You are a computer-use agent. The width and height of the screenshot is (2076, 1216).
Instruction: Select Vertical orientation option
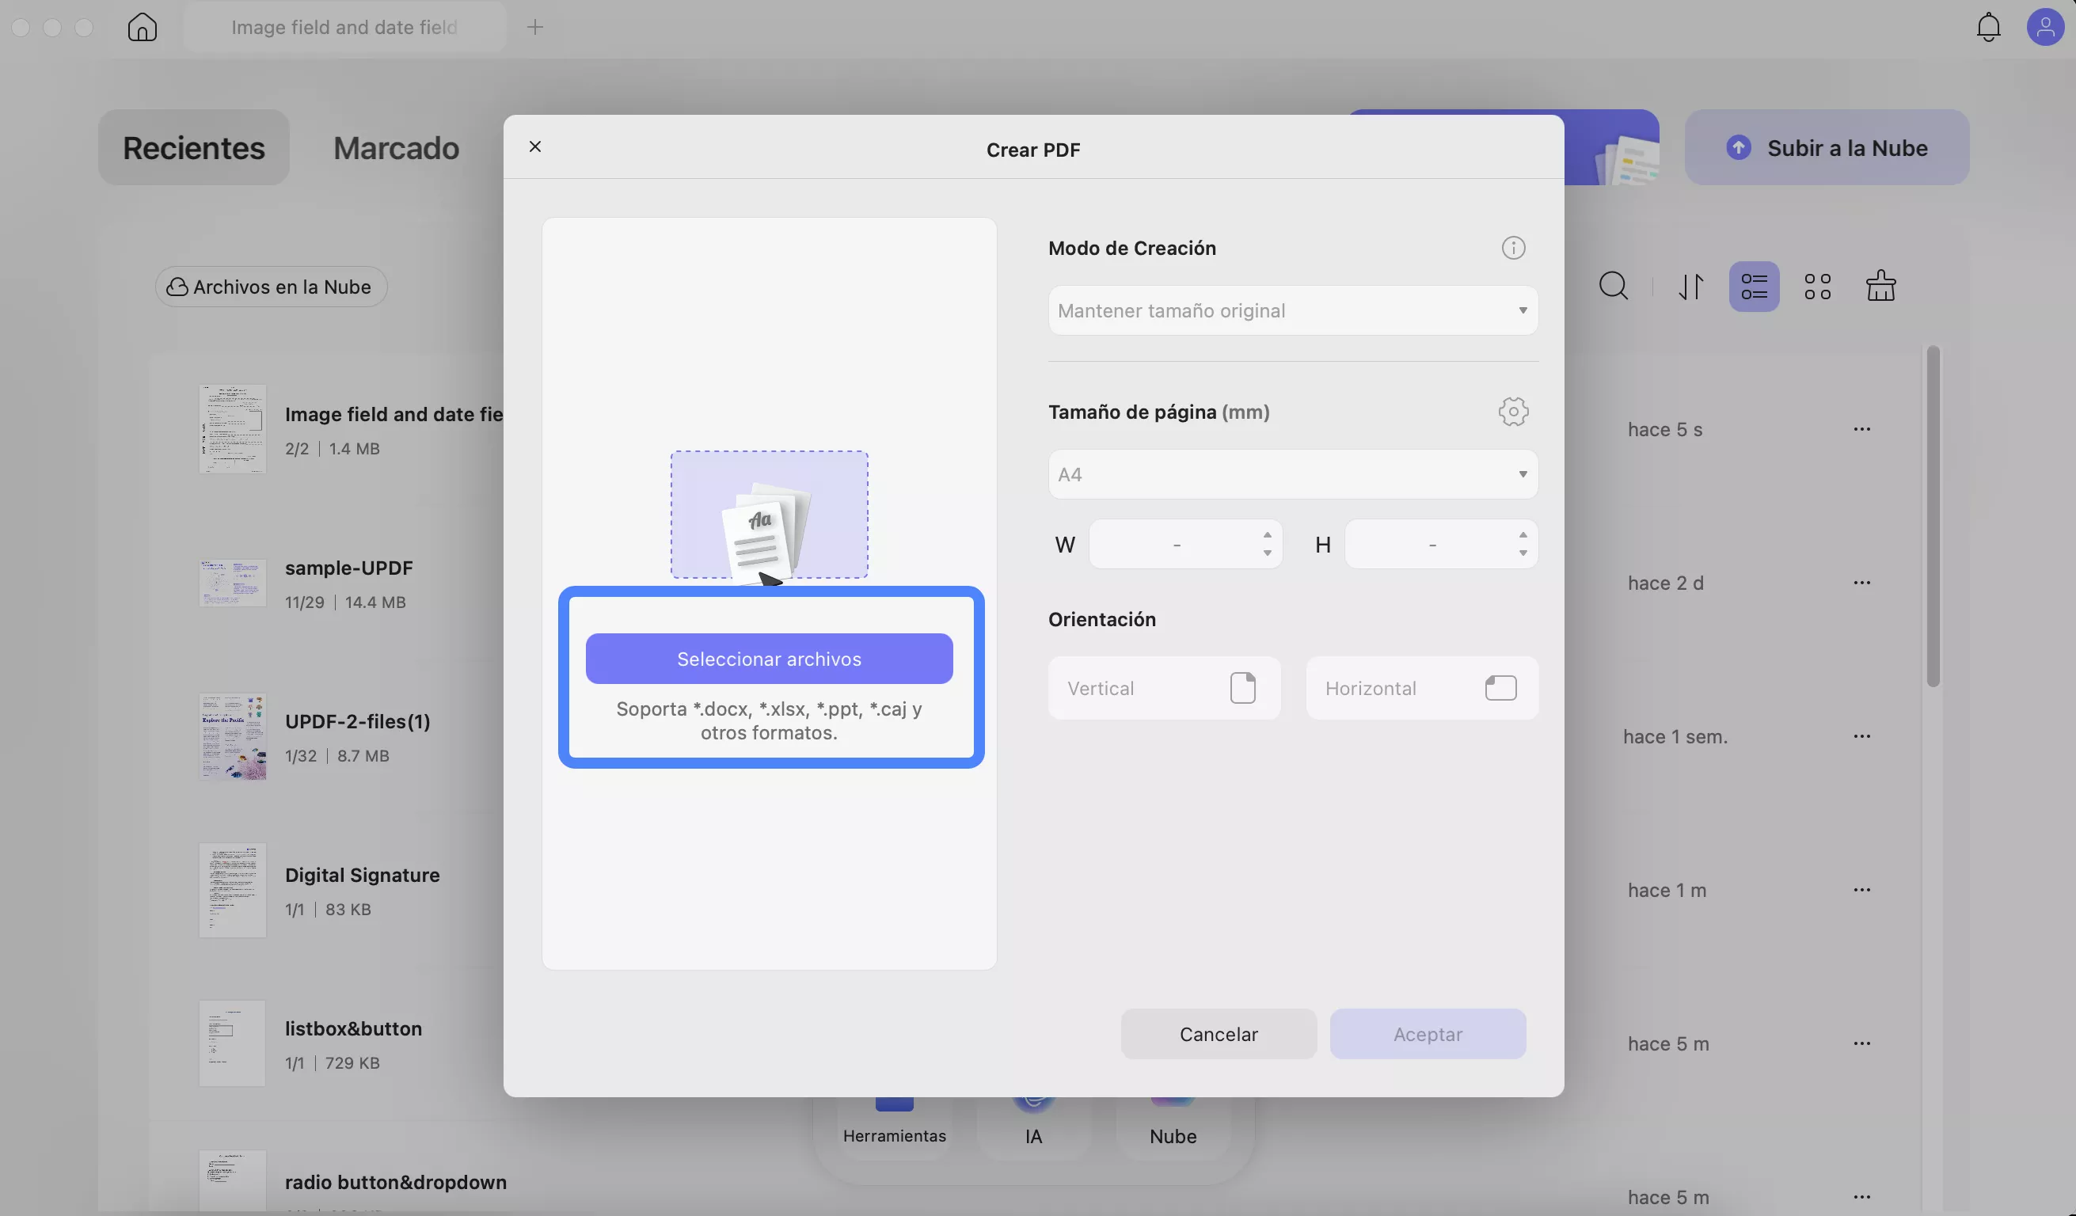click(x=1163, y=688)
